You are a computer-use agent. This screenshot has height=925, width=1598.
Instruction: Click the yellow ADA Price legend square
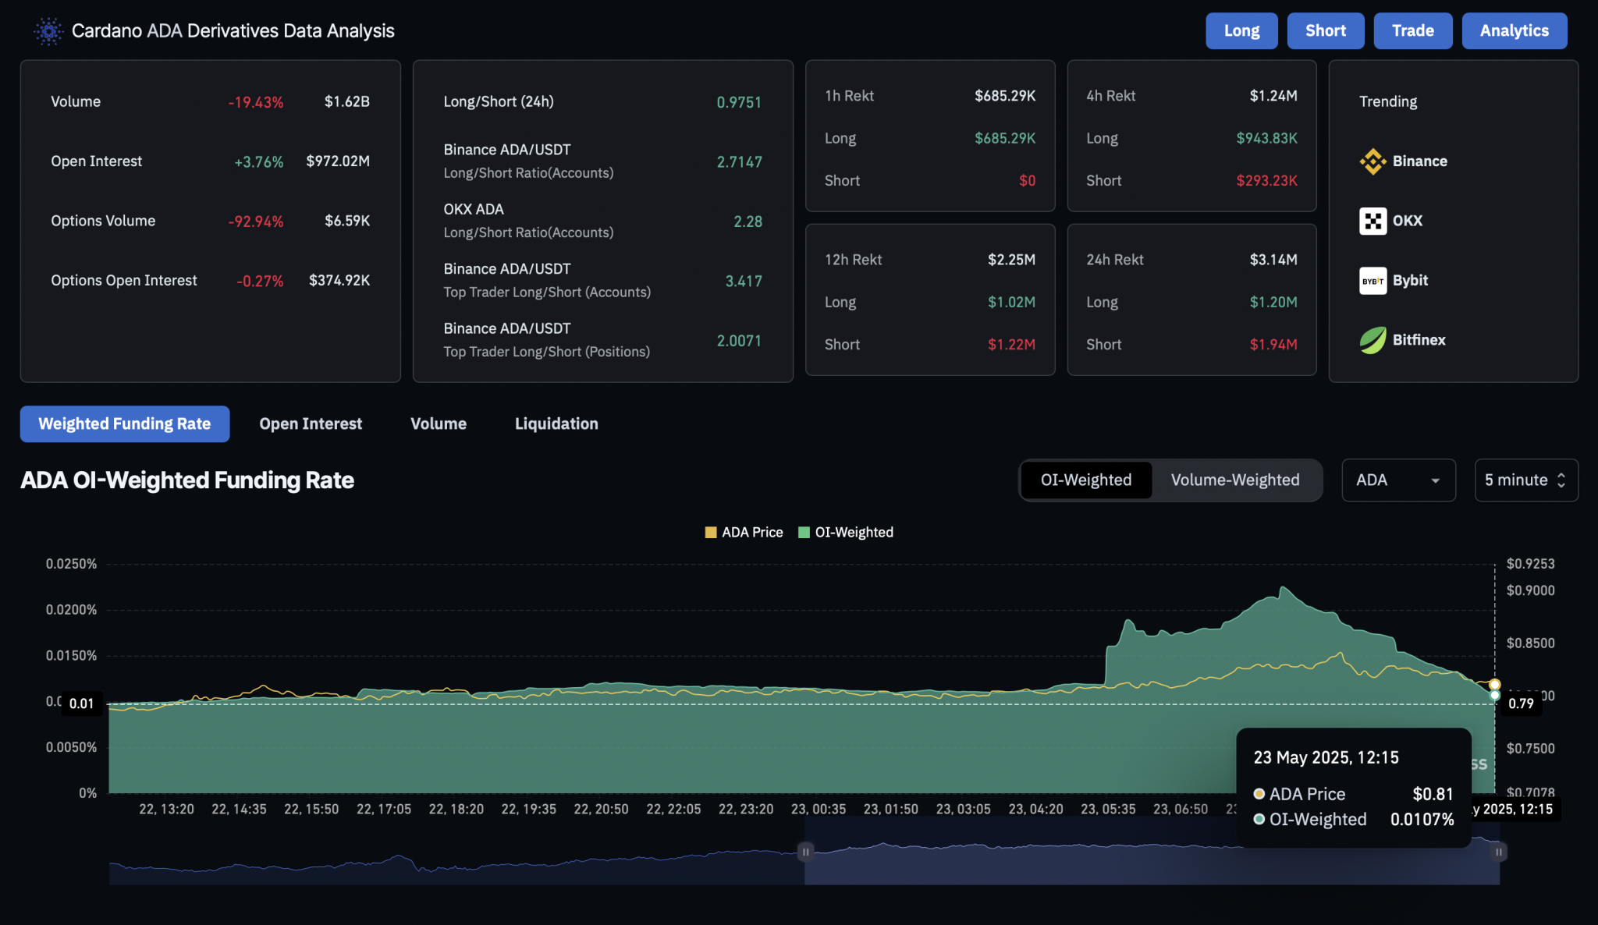coord(710,533)
